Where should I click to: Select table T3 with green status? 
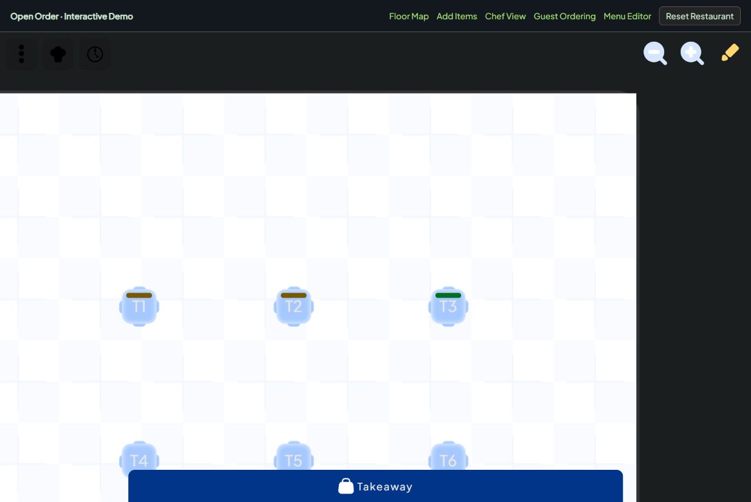(448, 306)
